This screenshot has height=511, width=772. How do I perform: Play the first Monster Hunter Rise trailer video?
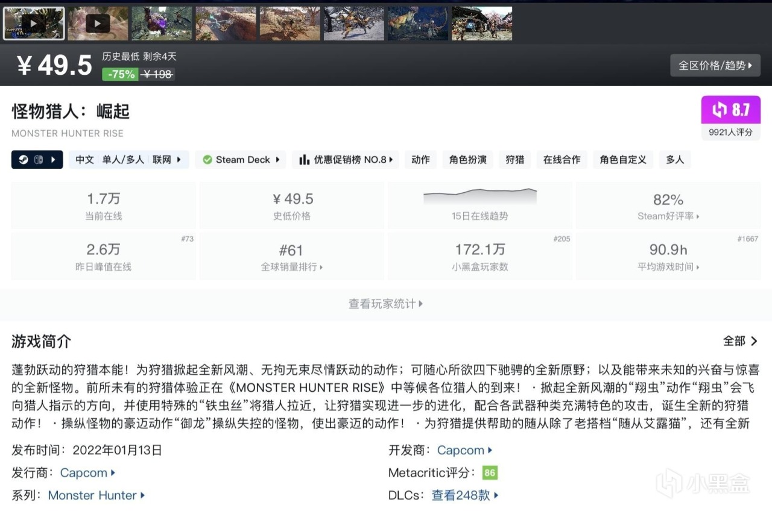coord(34,24)
